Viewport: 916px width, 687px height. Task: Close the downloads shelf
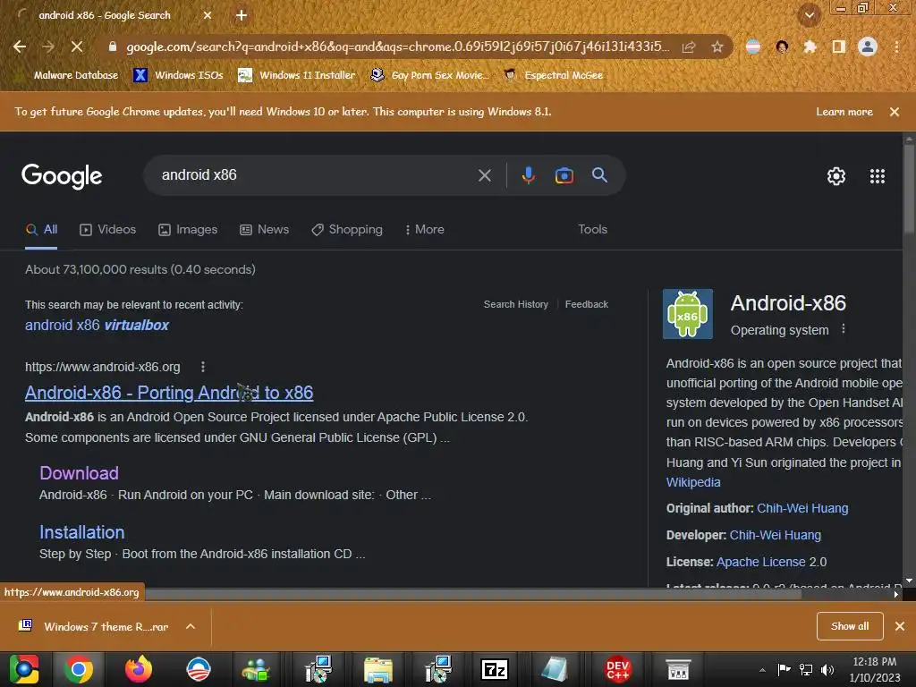(x=900, y=626)
